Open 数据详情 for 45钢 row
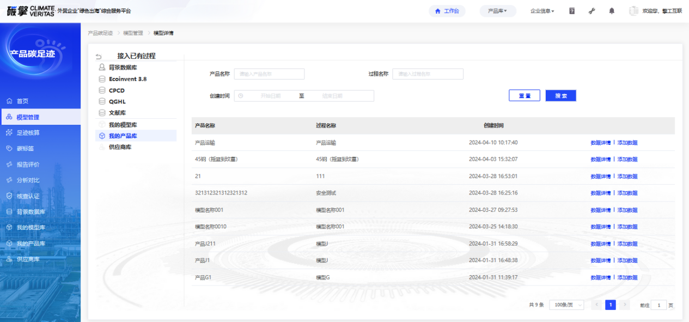The width and height of the screenshot is (689, 322). [601, 160]
